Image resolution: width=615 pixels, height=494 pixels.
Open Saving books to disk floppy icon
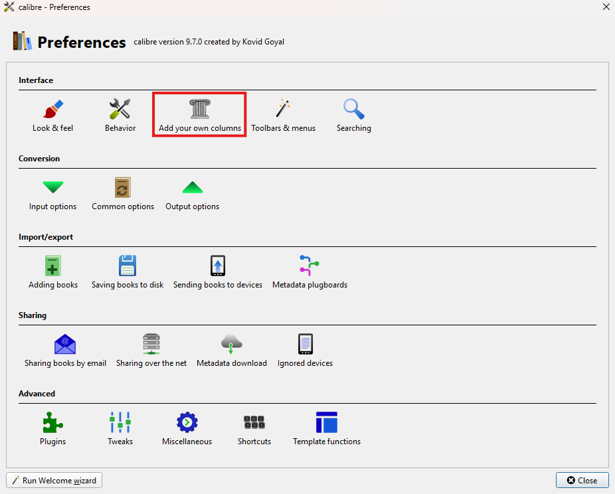[128, 266]
